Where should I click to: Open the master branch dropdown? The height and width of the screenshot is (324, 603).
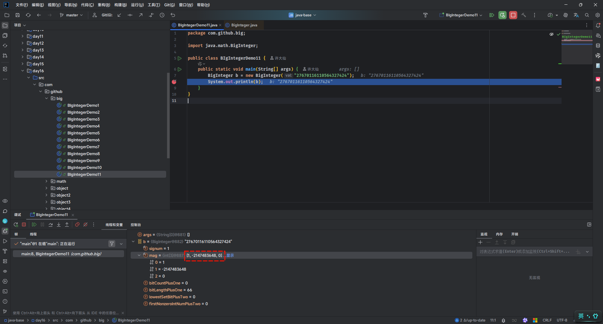click(72, 15)
